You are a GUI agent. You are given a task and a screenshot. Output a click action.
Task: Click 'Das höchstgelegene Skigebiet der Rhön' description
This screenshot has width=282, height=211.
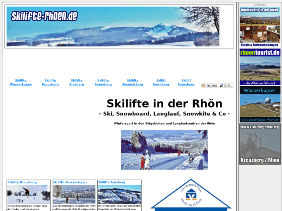pyautogui.click(x=74, y=208)
